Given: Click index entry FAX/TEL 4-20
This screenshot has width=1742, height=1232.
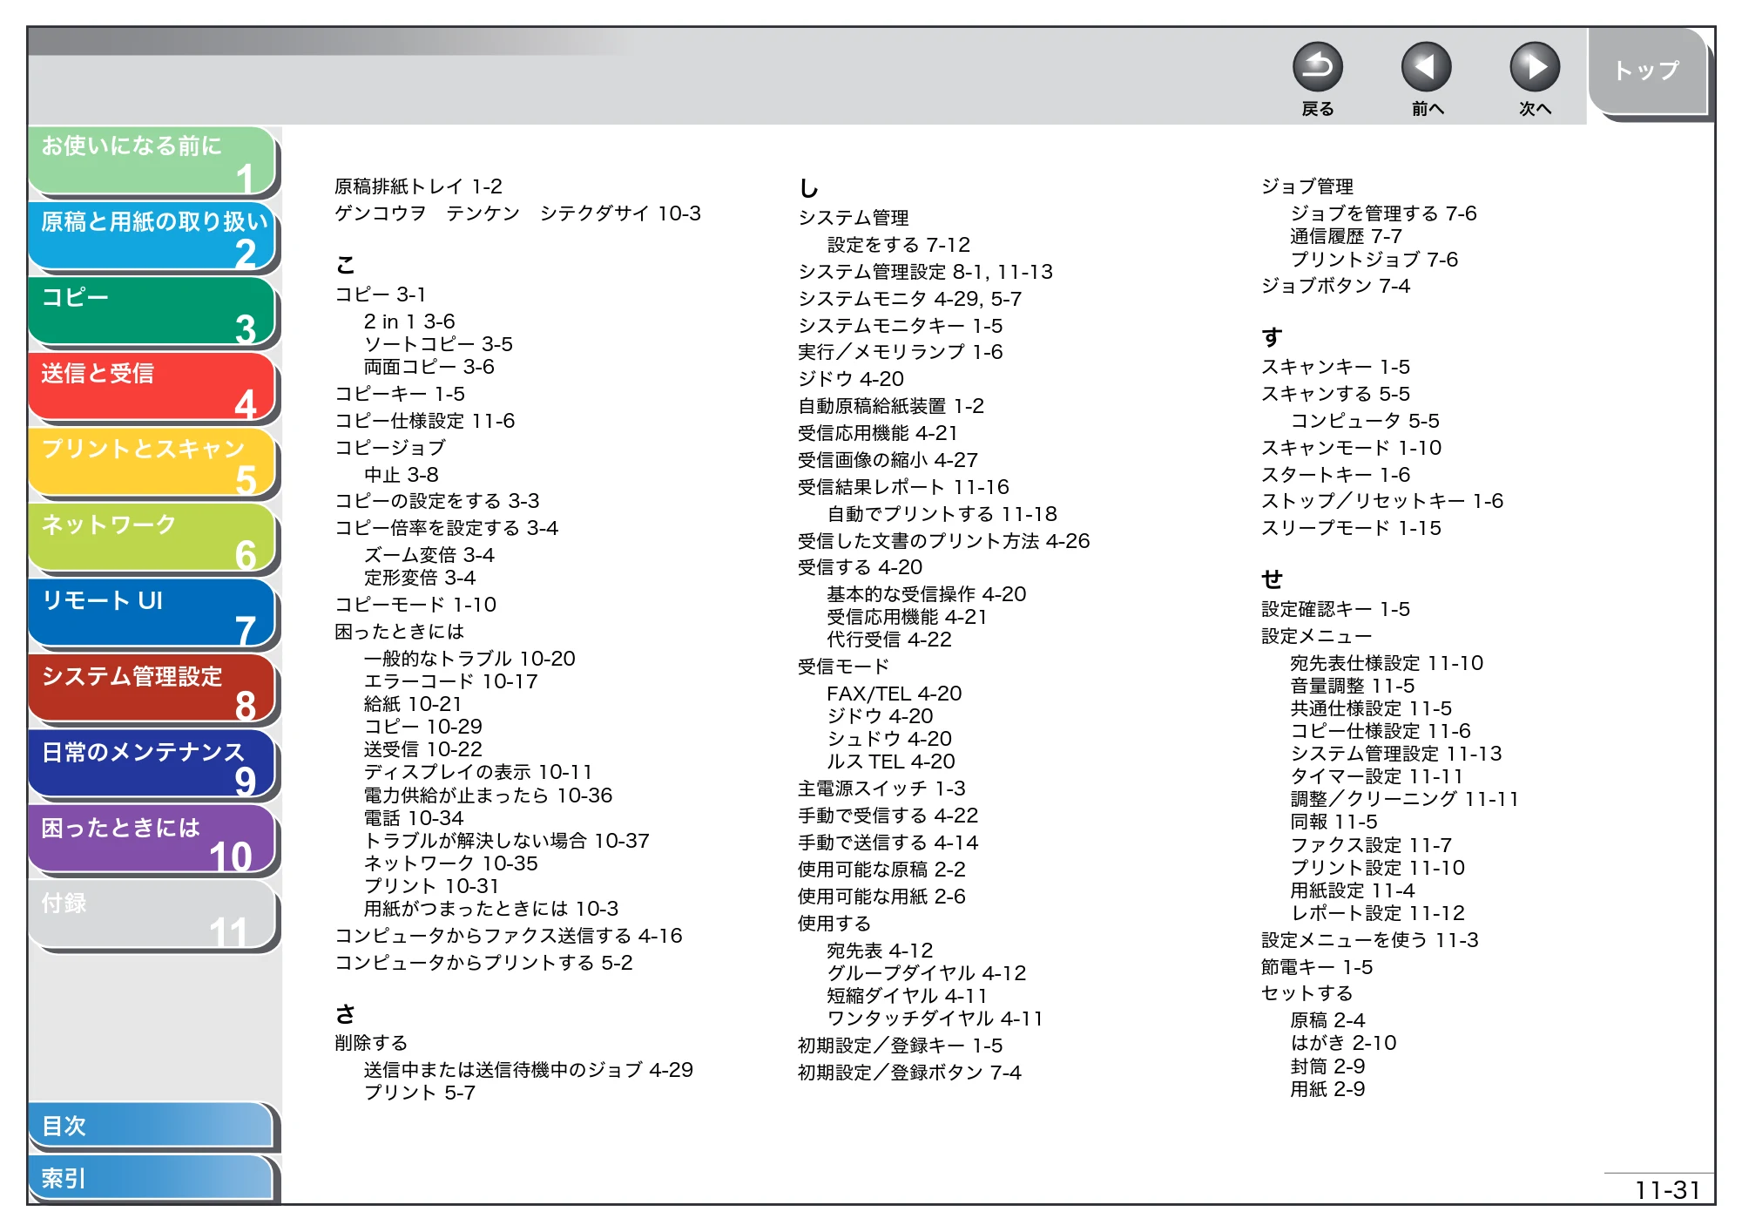Looking at the screenshot, I should [x=894, y=694].
